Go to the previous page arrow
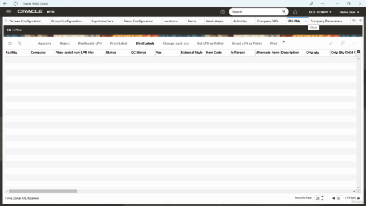This screenshot has width=366, height=206. 333,199
